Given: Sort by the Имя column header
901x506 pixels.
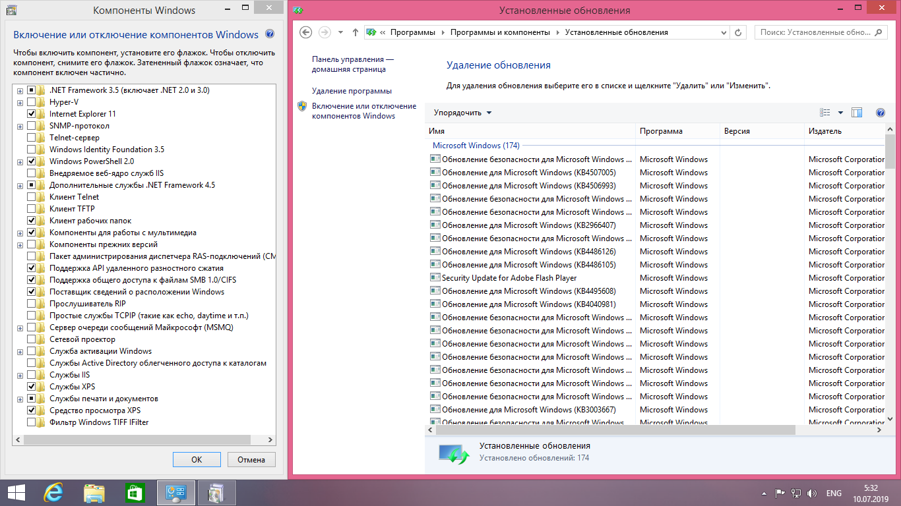Looking at the screenshot, I should (530, 131).
